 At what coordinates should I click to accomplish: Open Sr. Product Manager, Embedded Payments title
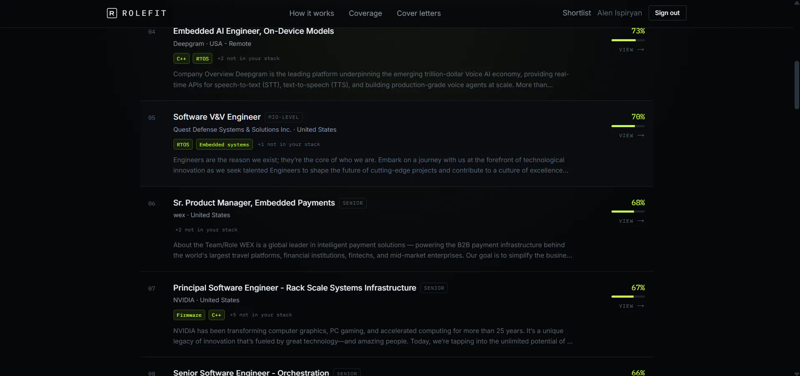click(x=254, y=203)
